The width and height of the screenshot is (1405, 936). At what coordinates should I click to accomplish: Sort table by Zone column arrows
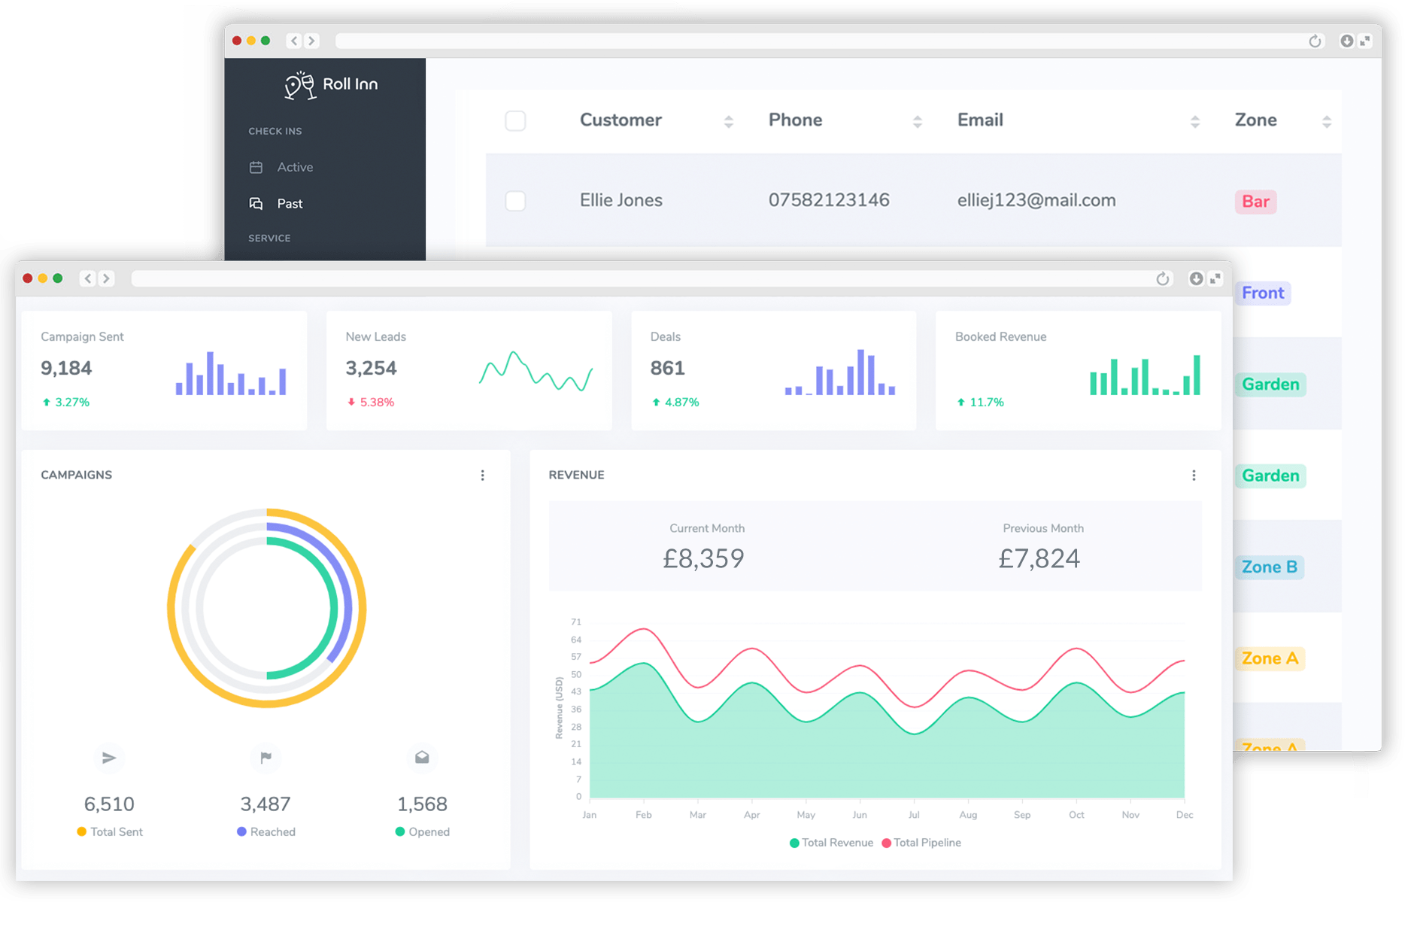(1326, 121)
